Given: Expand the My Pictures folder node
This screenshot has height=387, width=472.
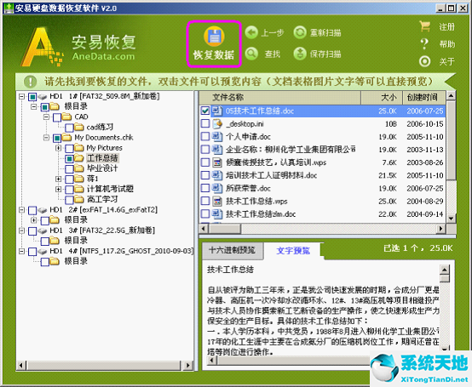Looking at the screenshot, I should (59, 148).
